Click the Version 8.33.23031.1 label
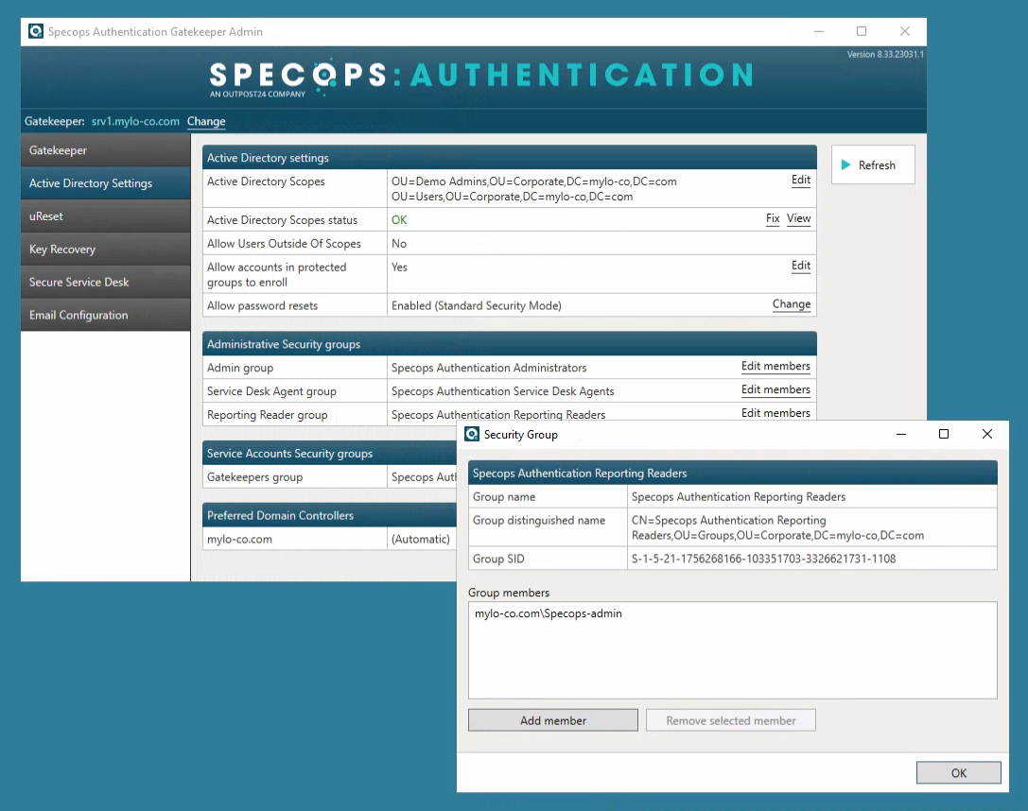The height and width of the screenshot is (811, 1028). 885,55
